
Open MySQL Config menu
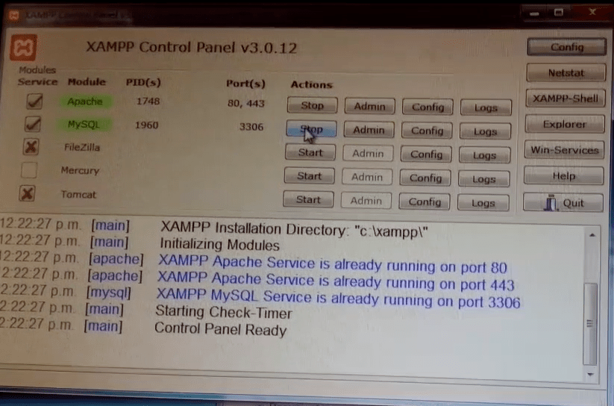click(x=427, y=131)
